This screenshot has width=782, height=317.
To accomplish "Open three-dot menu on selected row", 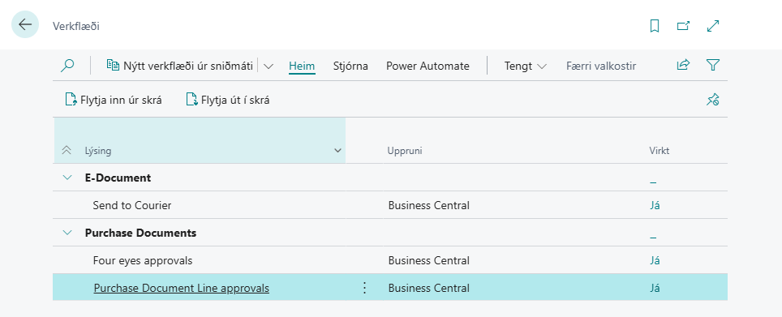I will (x=364, y=288).
